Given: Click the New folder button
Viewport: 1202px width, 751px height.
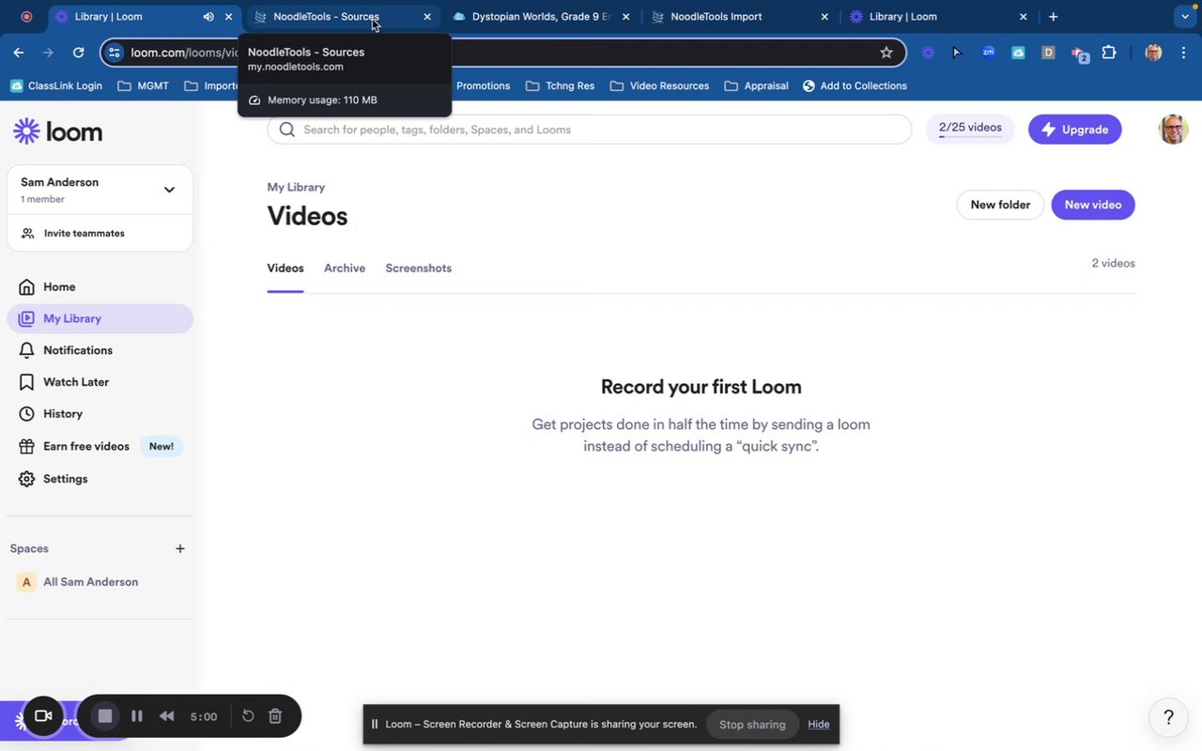Looking at the screenshot, I should [x=1000, y=205].
